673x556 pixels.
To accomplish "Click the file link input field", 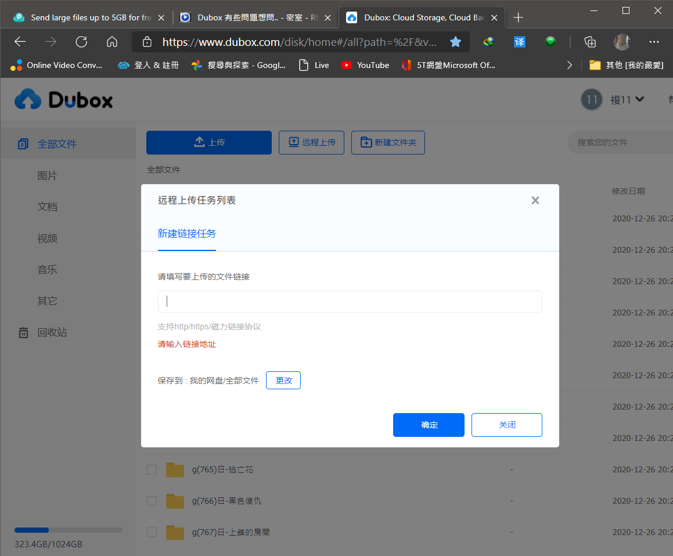I will point(350,302).
